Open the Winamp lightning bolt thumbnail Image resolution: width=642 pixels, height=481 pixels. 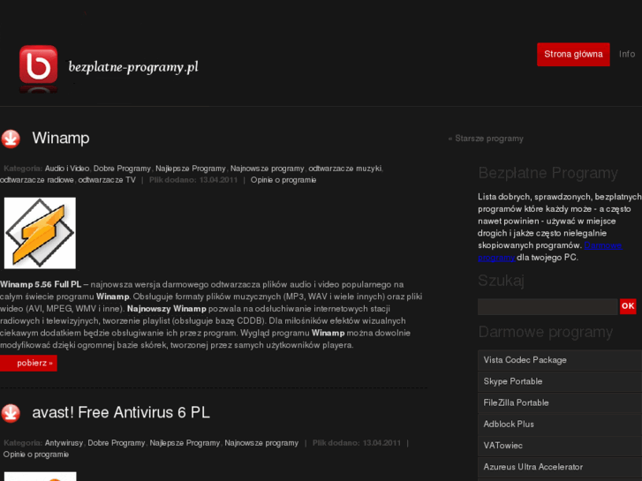40,233
